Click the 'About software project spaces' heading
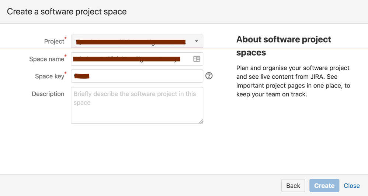 point(284,46)
